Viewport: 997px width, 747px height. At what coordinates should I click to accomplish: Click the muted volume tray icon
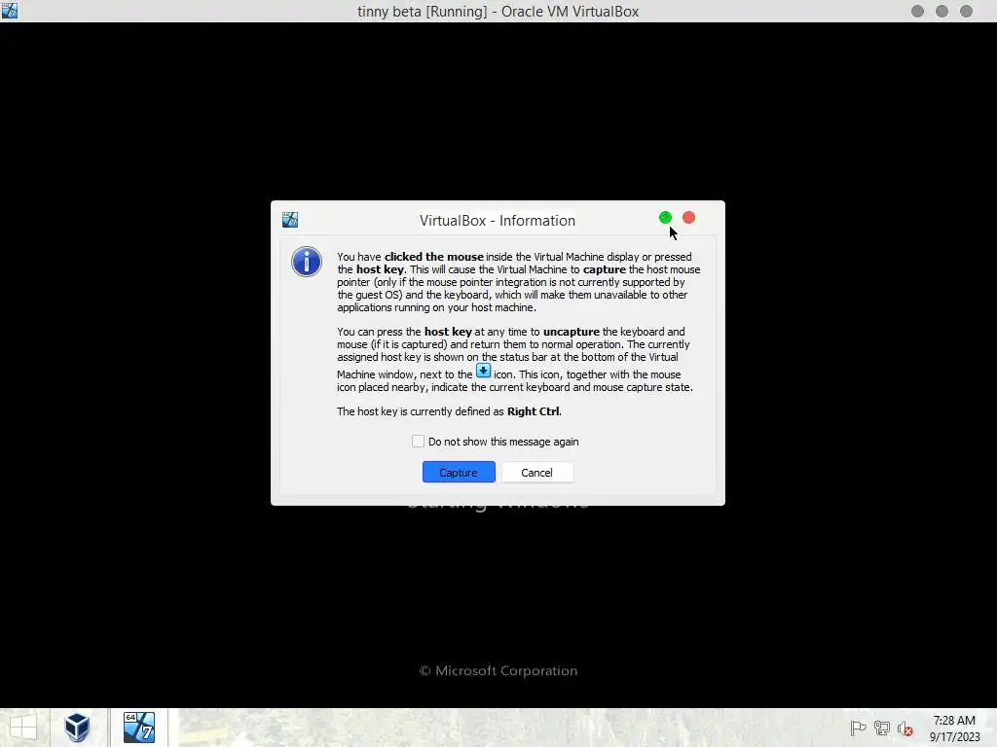pyautogui.click(x=905, y=729)
